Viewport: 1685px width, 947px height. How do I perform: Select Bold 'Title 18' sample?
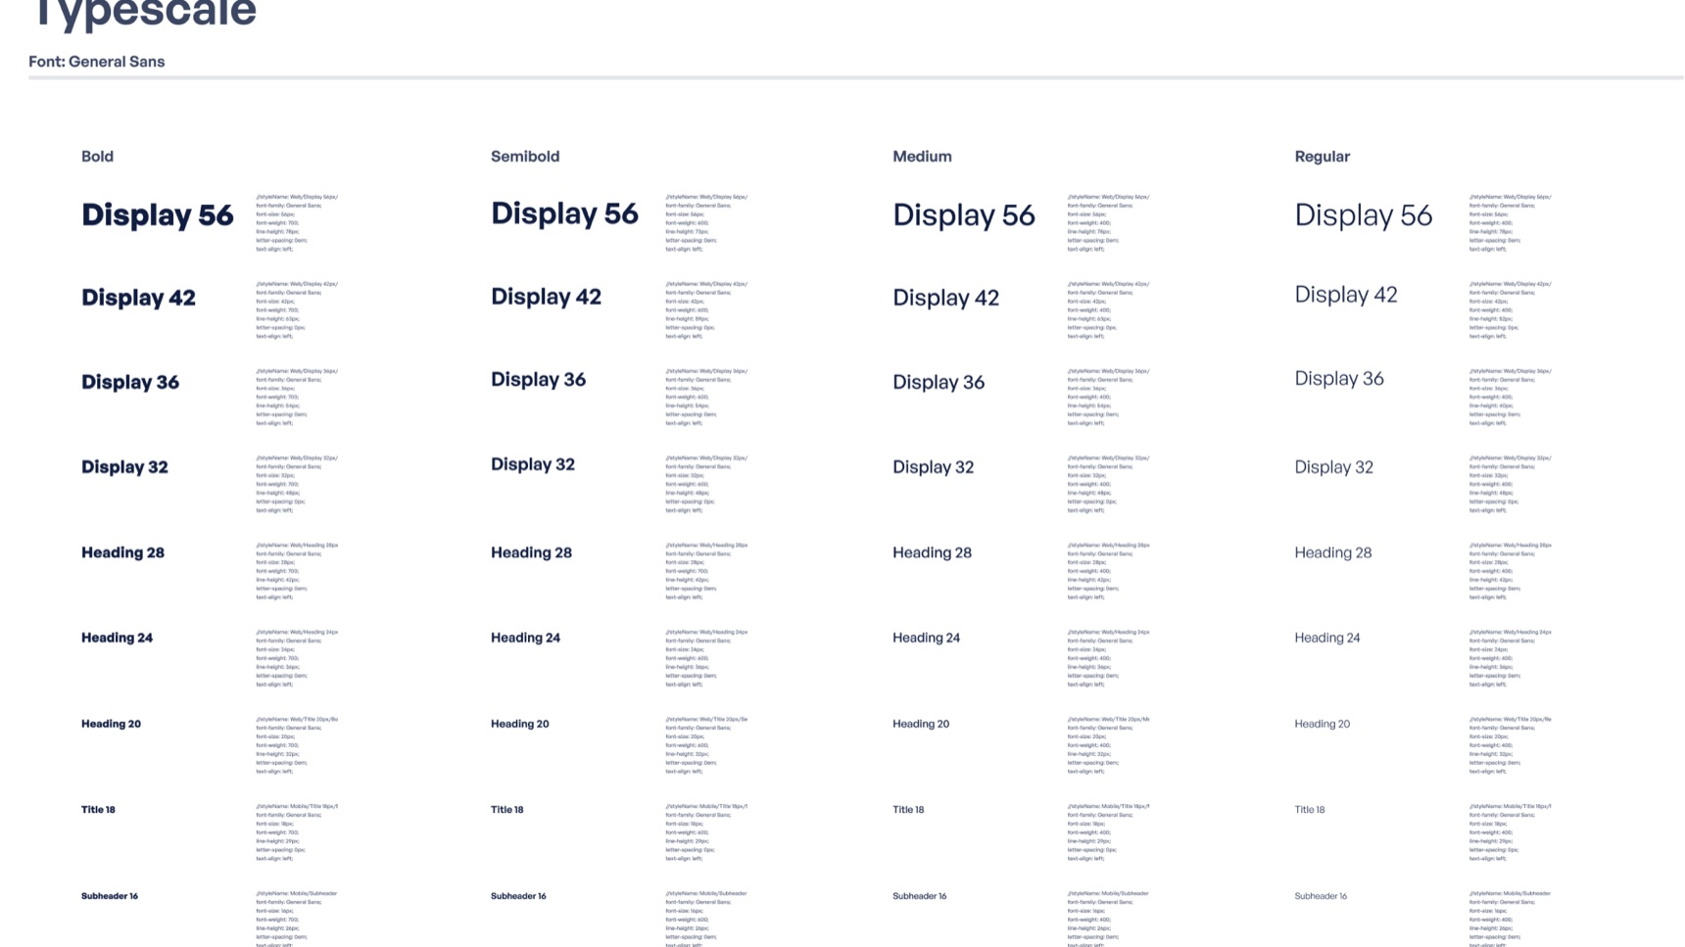(98, 810)
